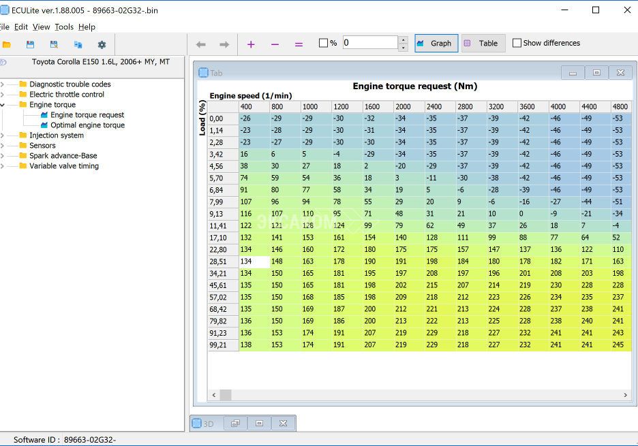The image size is (638, 446).
Task: Click the redo forward arrow
Action: click(x=224, y=44)
